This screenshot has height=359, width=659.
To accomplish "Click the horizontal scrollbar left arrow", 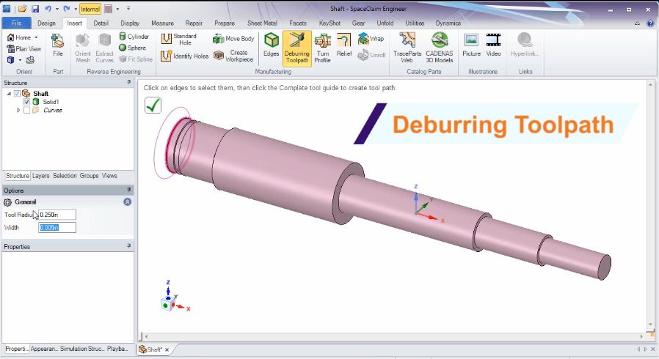I will click(145, 336).
